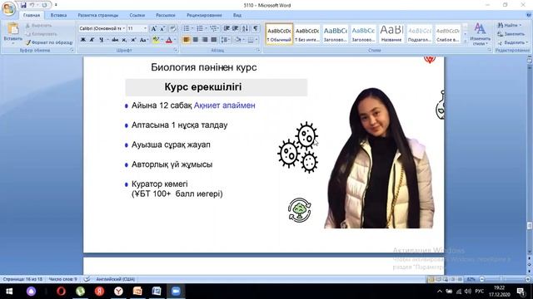
Task: Open the Выделить selection dropdown
Action: pos(513,42)
